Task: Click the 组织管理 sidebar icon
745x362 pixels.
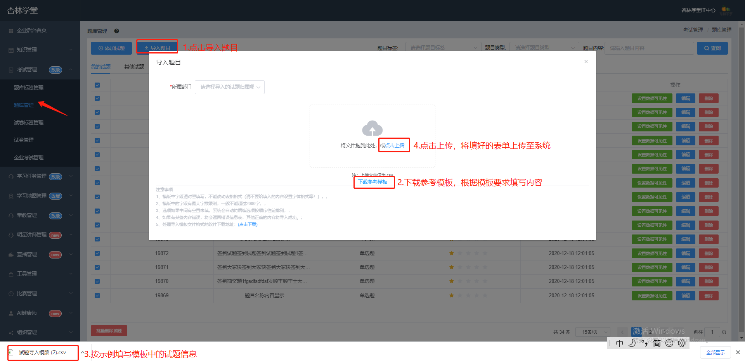Action: pos(11,333)
